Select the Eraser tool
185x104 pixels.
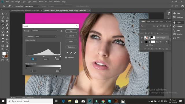[7, 32]
